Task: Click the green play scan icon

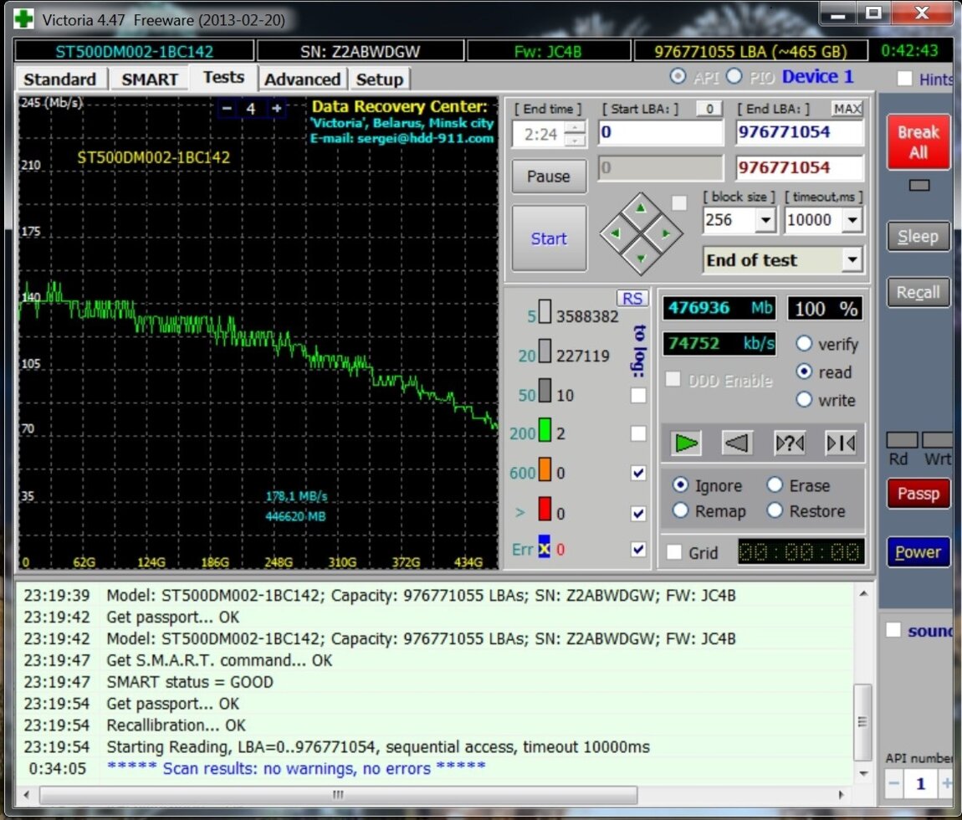Action: click(686, 443)
